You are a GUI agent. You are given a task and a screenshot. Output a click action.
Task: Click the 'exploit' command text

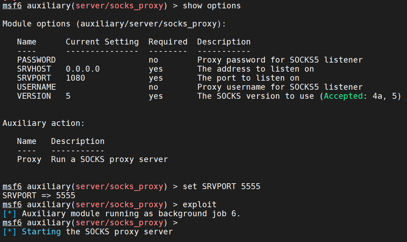point(199,205)
